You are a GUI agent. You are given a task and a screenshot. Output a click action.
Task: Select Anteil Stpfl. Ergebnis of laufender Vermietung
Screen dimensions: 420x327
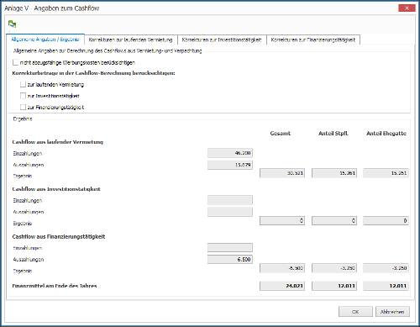(334, 173)
